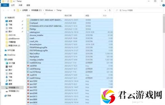Open the 2023-06 folder in Quick access
Viewport: 165px width, 105px height.
pos(12,35)
